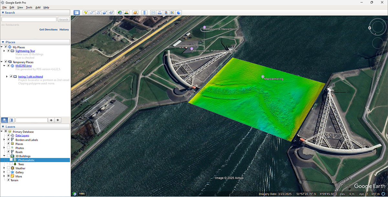Click into the Search input field

pos(29,19)
